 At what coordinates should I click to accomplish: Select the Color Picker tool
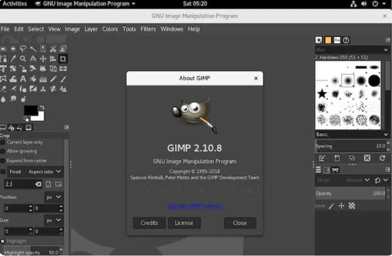point(13,59)
